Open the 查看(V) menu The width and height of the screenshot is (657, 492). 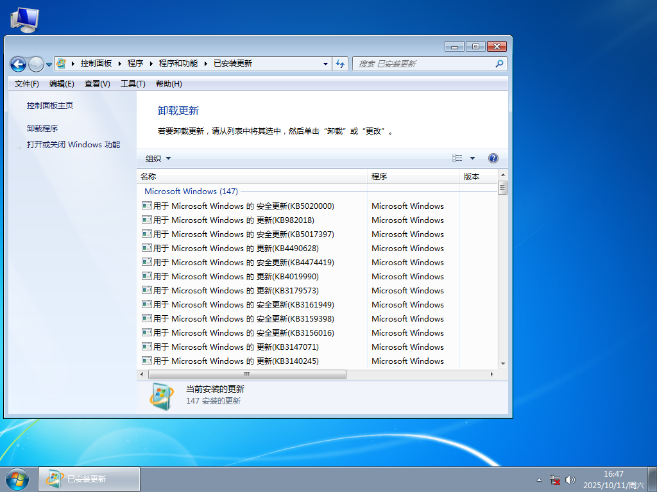click(97, 83)
